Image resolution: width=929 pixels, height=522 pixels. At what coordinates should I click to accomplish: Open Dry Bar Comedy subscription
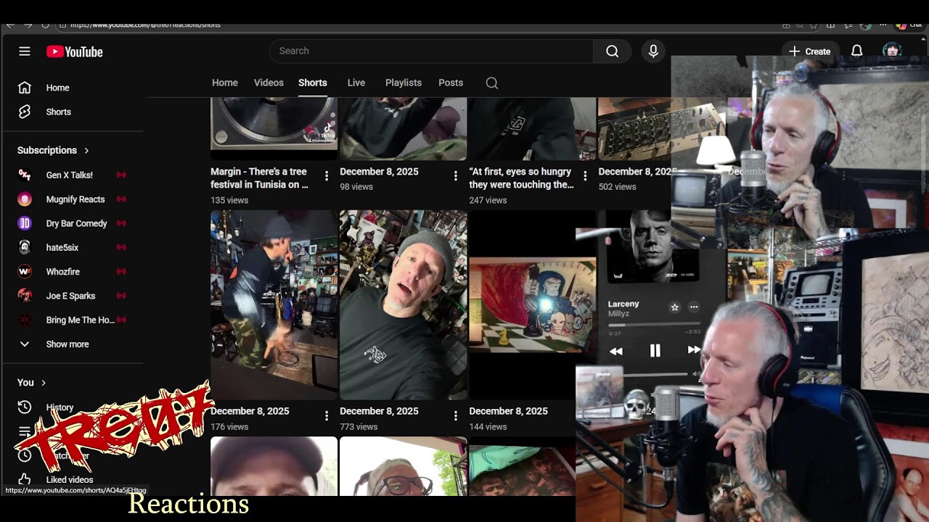[x=76, y=223]
